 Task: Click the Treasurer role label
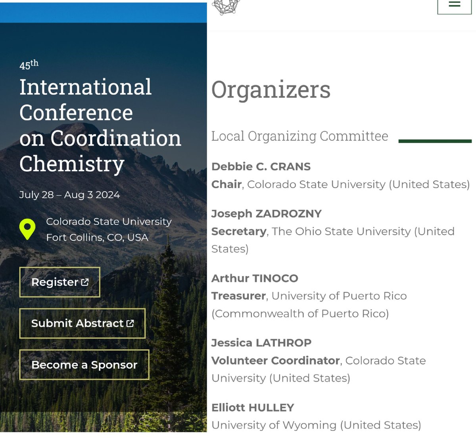tap(238, 296)
